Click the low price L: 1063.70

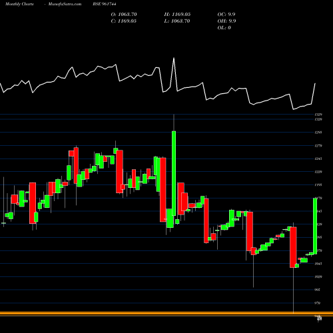pos(177,21)
